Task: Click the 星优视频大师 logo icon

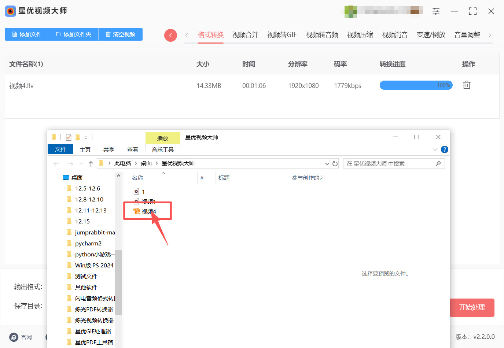Action: [x=10, y=11]
